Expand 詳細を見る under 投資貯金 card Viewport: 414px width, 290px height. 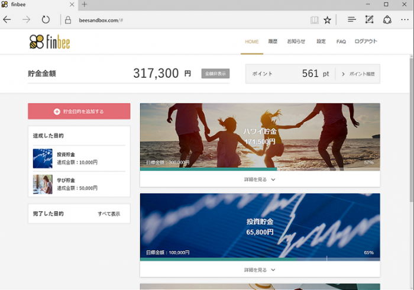tap(260, 270)
